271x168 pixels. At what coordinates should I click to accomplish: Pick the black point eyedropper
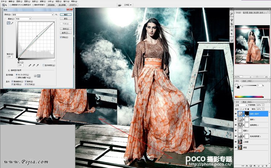click(x=30, y=65)
